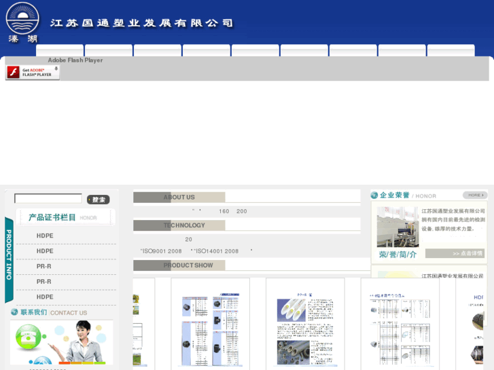Click the green telephone icon
Image resolution: width=494 pixels, height=370 pixels.
click(28, 337)
